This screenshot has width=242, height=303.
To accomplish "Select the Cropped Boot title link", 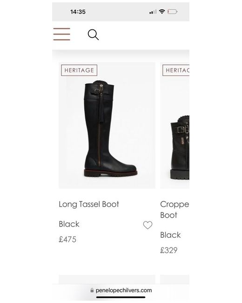I will click(x=175, y=210).
